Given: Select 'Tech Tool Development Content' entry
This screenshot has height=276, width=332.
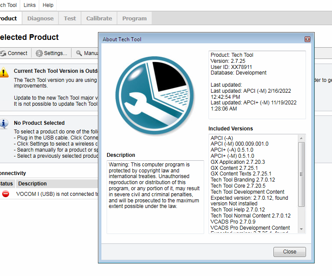Looking at the screenshot, I should pyautogui.click(x=247, y=192).
